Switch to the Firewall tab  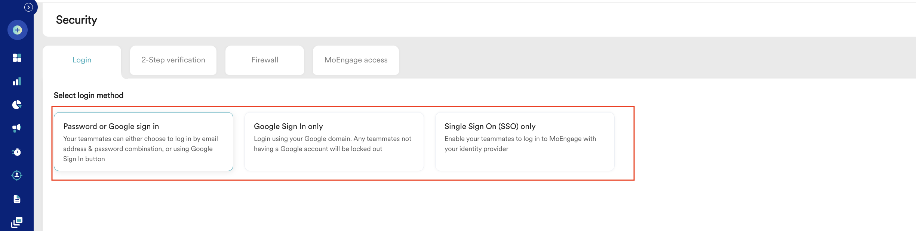pyautogui.click(x=265, y=60)
